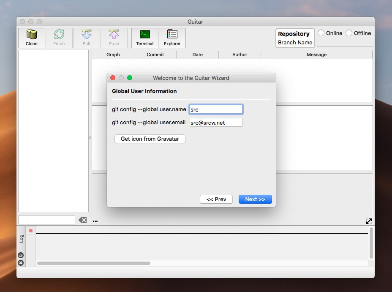This screenshot has width=392, height=292.
Task: Open the Explorer from the toolbar
Action: coord(172,38)
